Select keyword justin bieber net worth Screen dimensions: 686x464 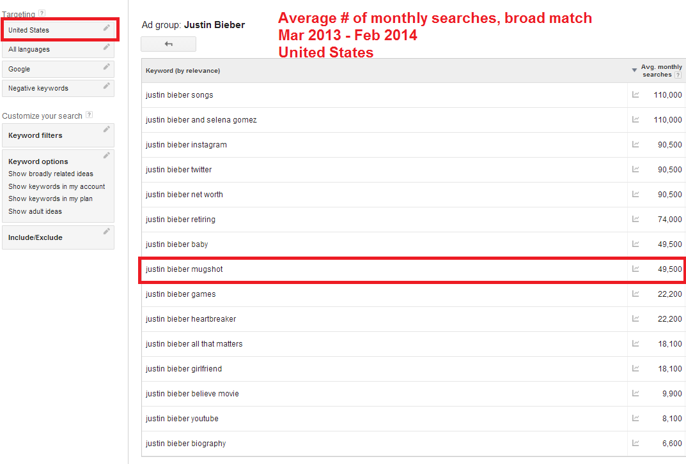[184, 195]
